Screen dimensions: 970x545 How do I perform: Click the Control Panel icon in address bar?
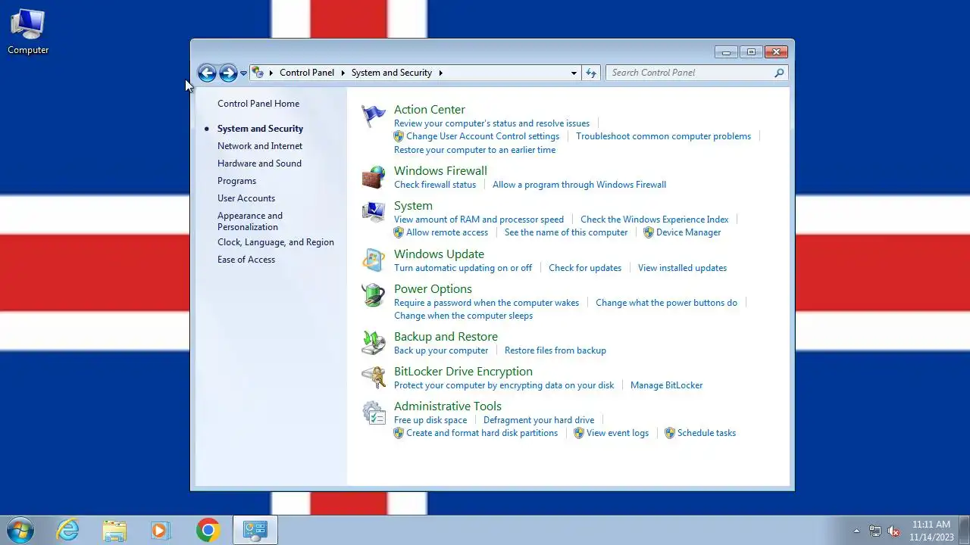click(x=258, y=73)
